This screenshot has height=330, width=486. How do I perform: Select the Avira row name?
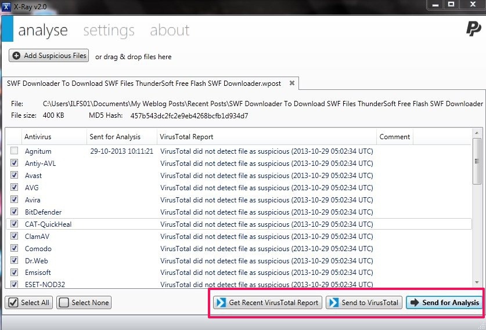point(33,200)
